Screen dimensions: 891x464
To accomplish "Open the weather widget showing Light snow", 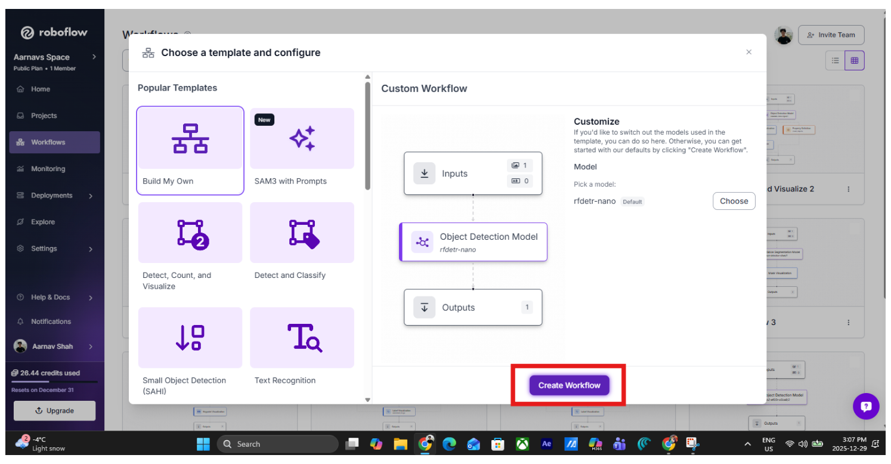I will 41,444.
